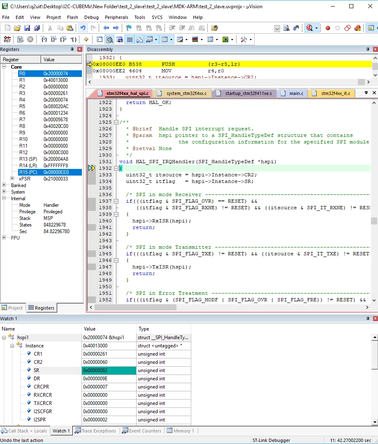Viewport: 378px width, 444px height.
Task: Run to cursor line icon
Action: point(73,39)
